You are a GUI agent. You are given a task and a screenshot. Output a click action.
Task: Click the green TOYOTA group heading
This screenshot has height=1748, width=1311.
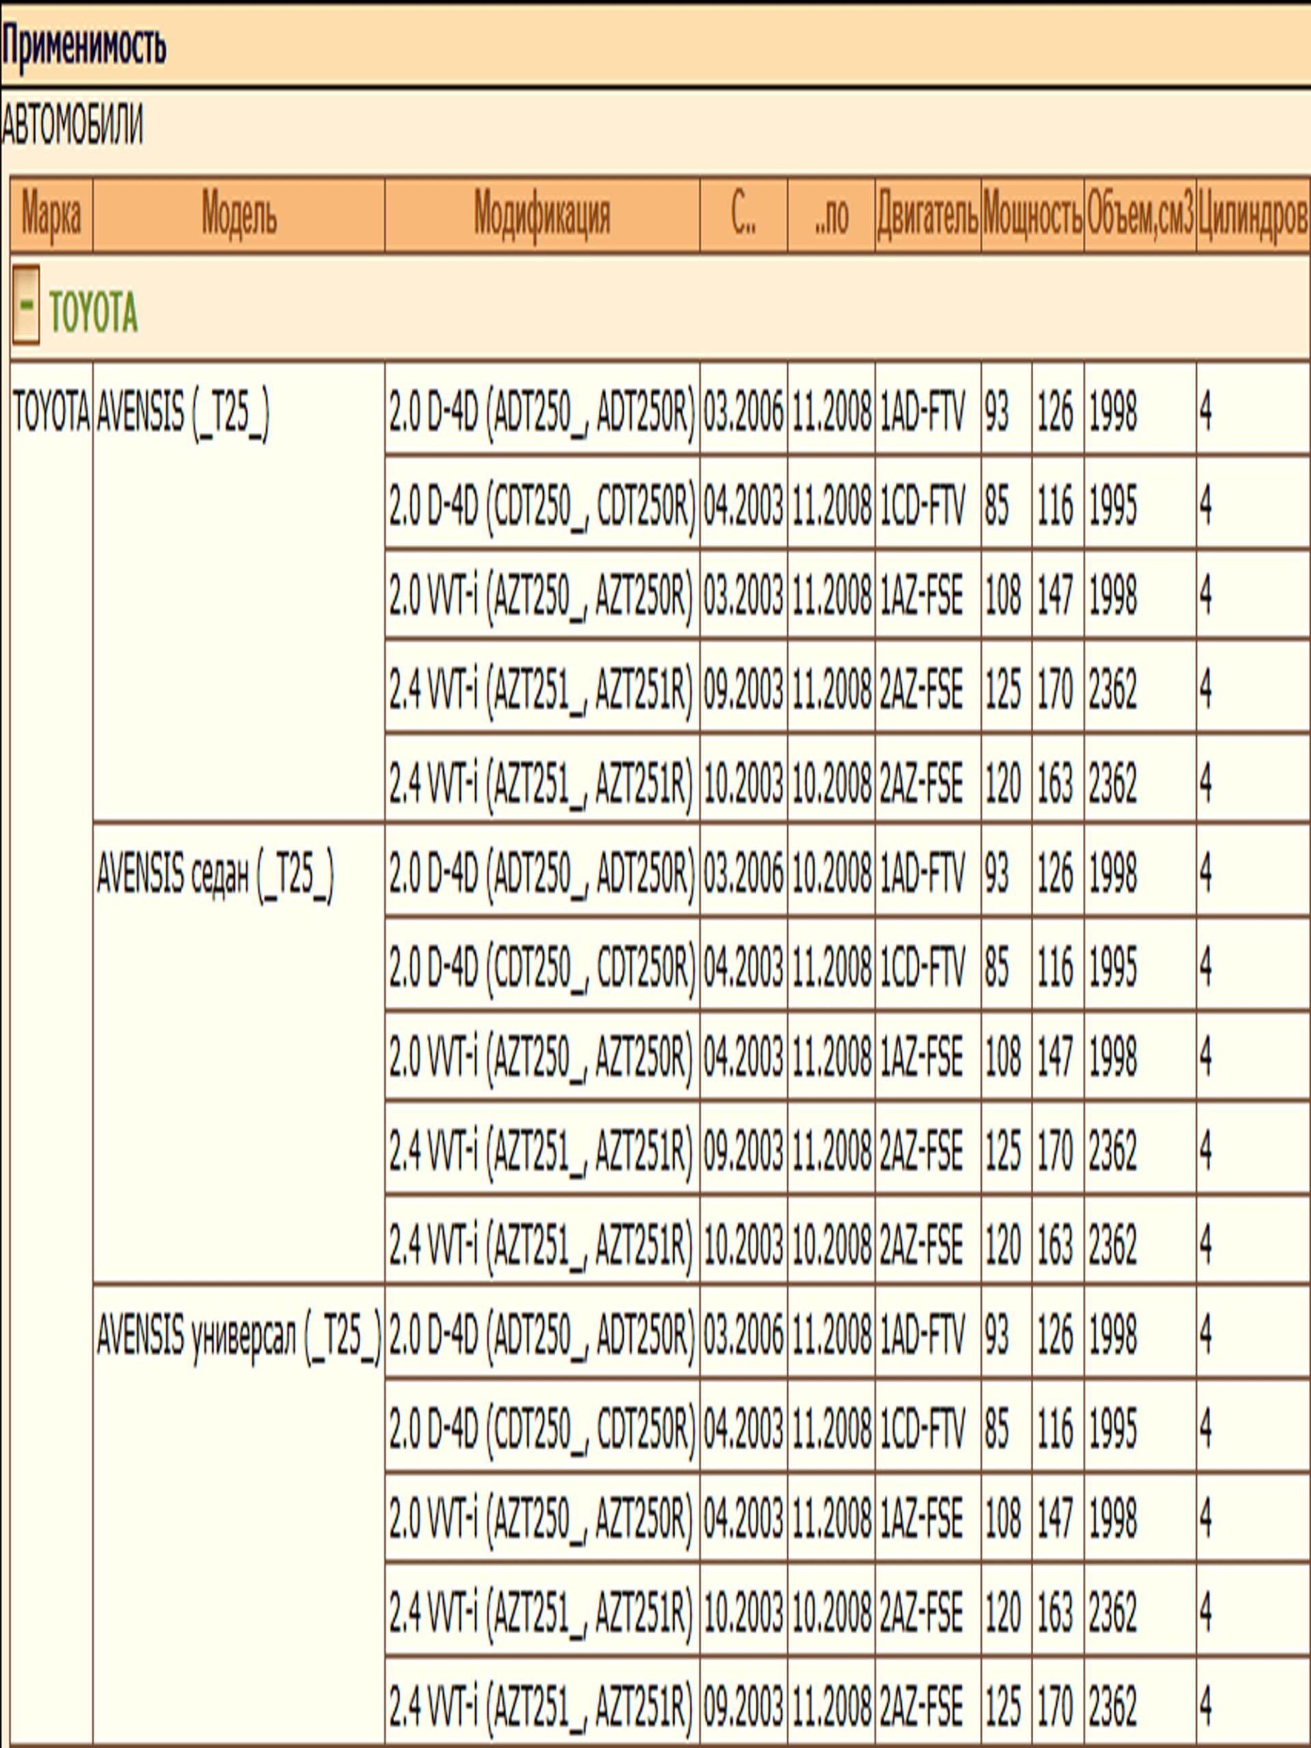[94, 313]
